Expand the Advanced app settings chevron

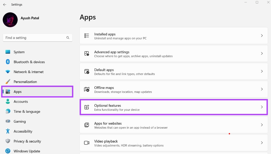[x=262, y=54]
